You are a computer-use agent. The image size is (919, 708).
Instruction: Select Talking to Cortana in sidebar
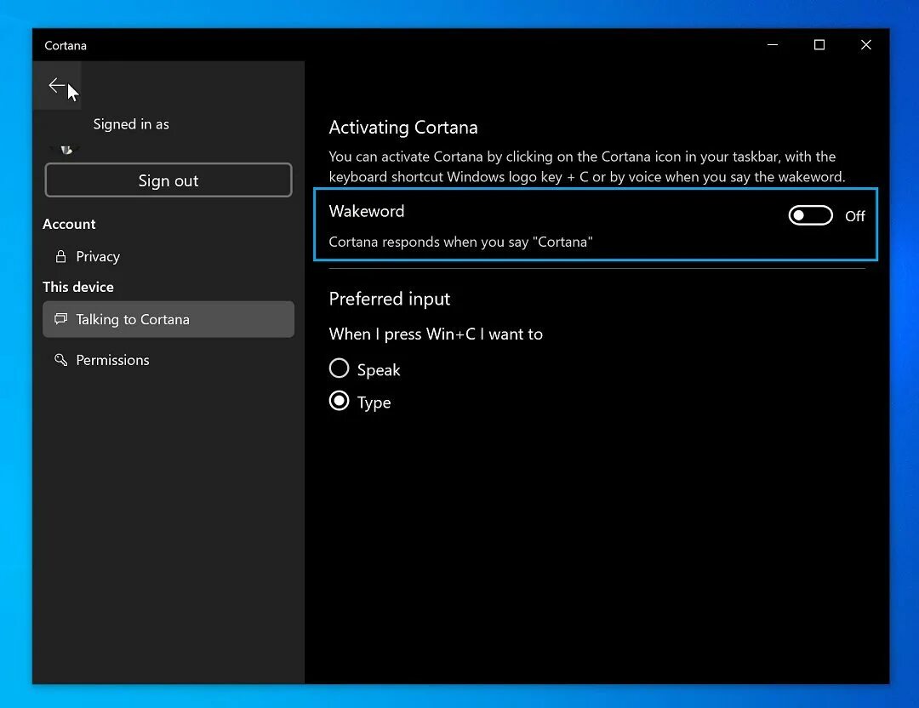coord(168,319)
